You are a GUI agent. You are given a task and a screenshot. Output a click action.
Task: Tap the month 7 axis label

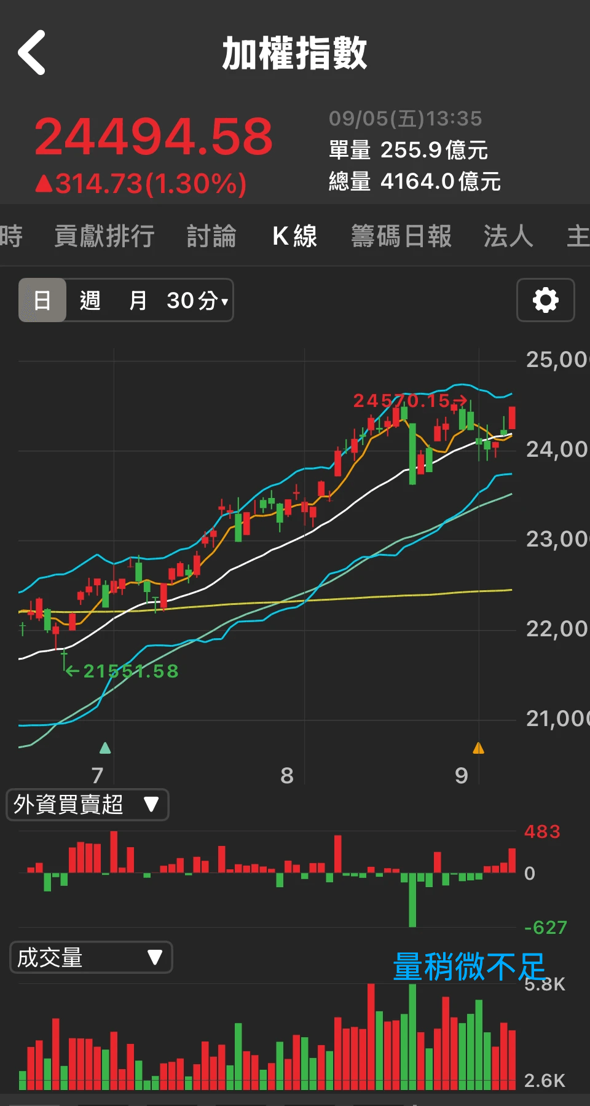[97, 776]
